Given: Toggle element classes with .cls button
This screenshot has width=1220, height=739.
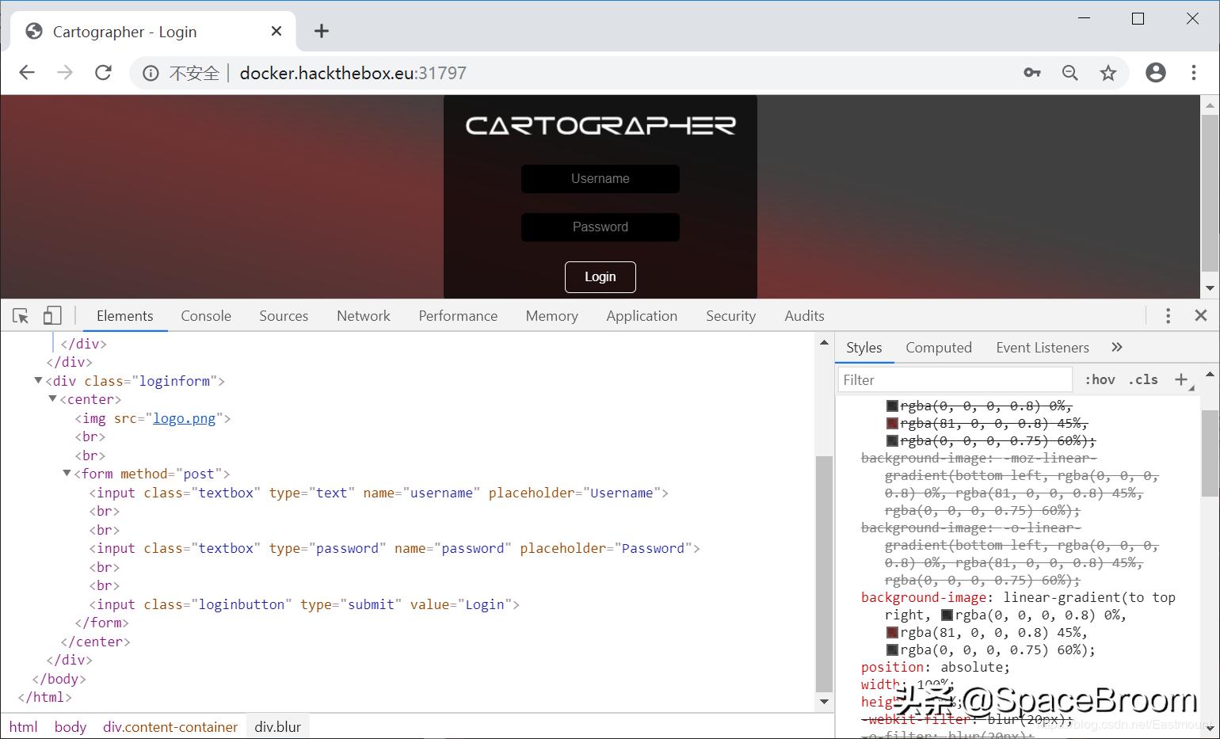Looking at the screenshot, I should (x=1143, y=379).
